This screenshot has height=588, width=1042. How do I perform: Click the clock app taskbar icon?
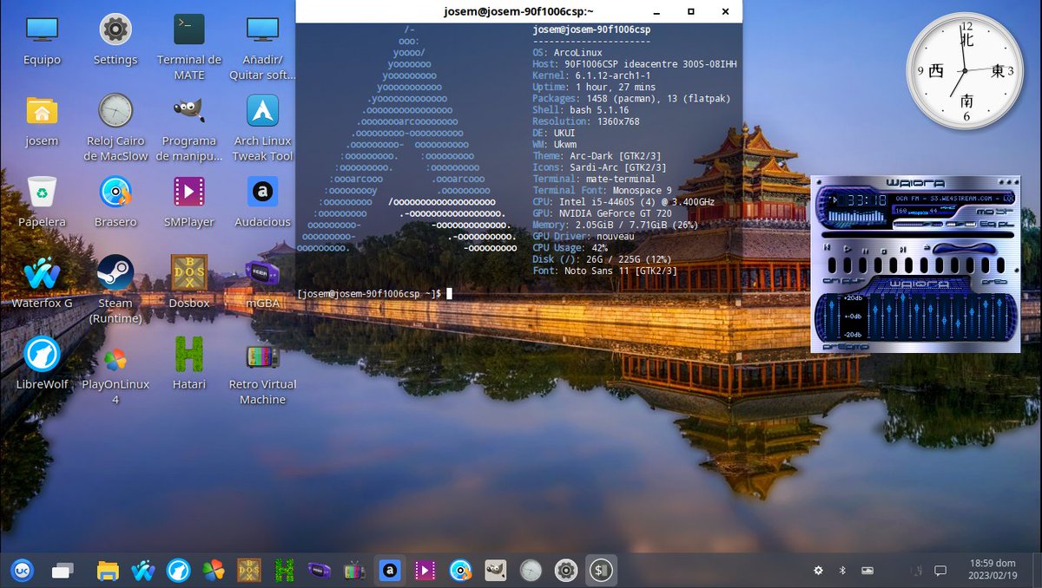pyautogui.click(x=531, y=570)
